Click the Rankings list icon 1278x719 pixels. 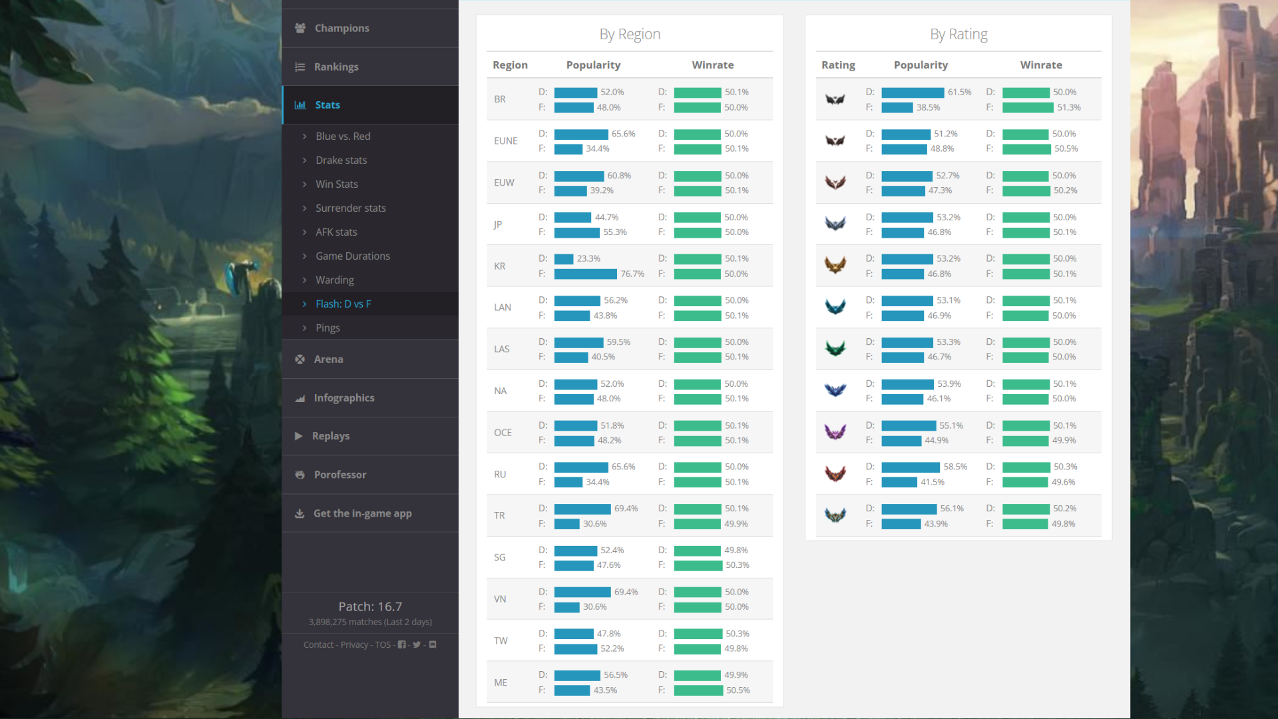pos(300,67)
